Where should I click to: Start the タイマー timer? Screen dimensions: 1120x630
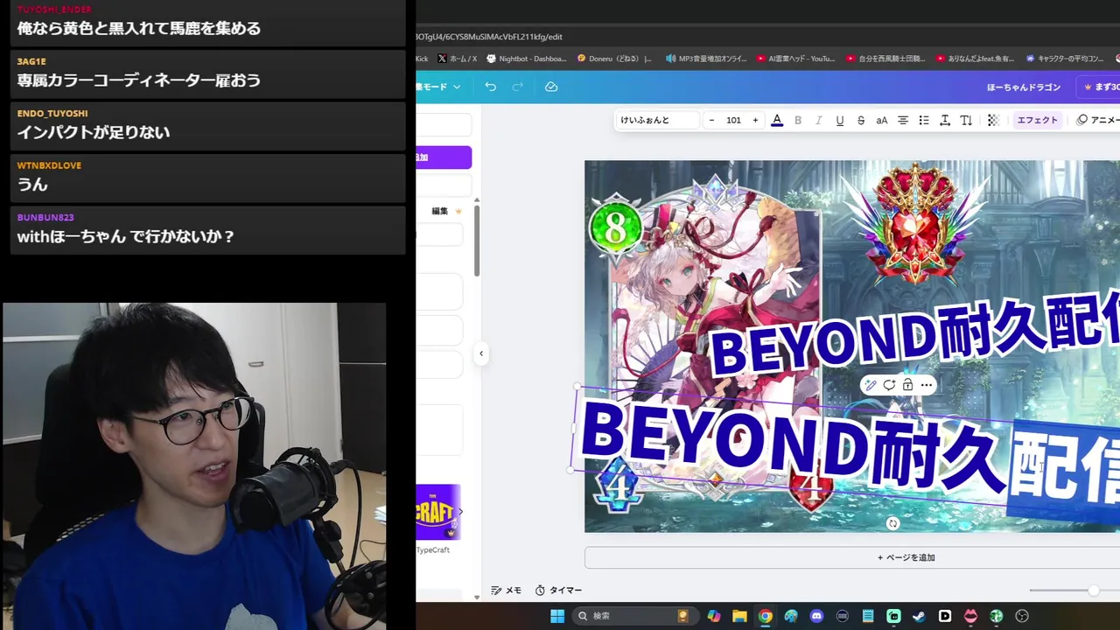[x=558, y=591]
